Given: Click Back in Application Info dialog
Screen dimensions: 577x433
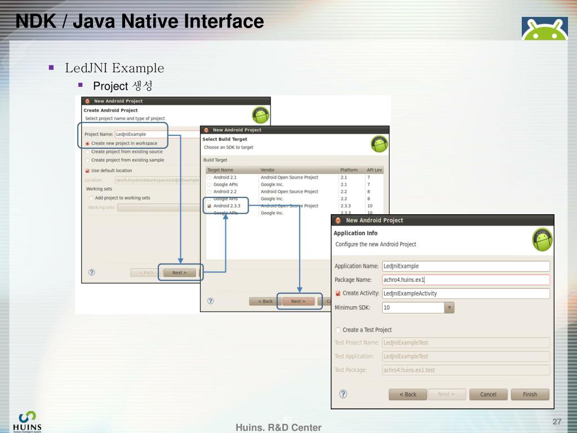Looking at the screenshot, I should tap(408, 394).
